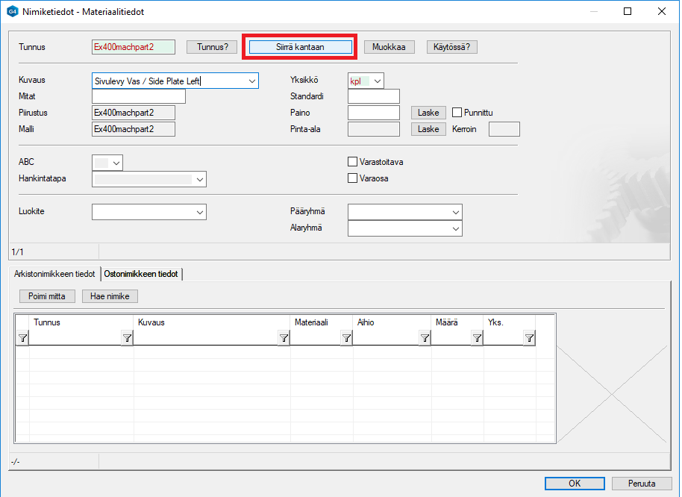Screen dimensions: 682x497
Task: Click the leftmost grid row-header filter icon
Action: 22,339
